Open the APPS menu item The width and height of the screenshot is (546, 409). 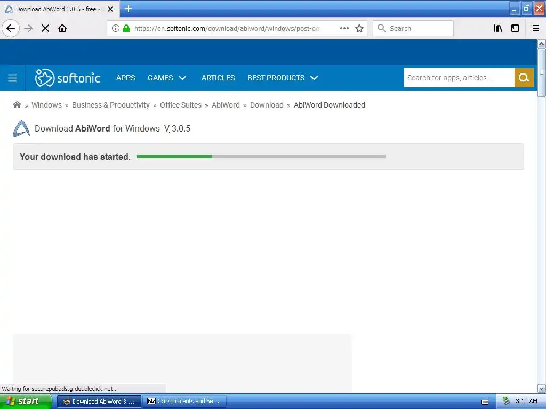(x=126, y=78)
